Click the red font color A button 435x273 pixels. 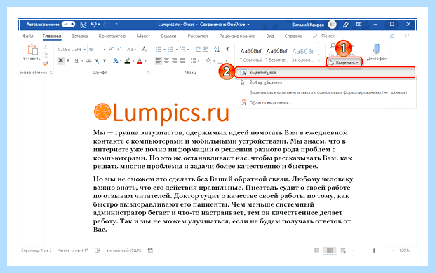140,61
